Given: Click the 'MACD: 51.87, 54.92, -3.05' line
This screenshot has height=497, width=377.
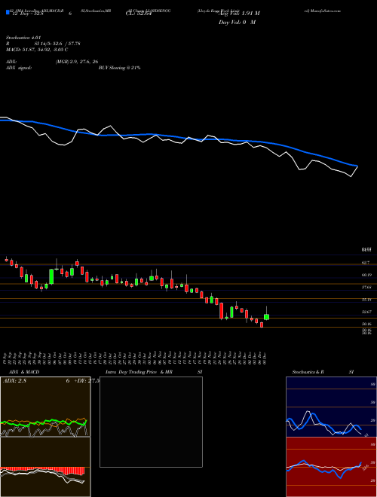Looking at the screenshot, I should point(37,50).
